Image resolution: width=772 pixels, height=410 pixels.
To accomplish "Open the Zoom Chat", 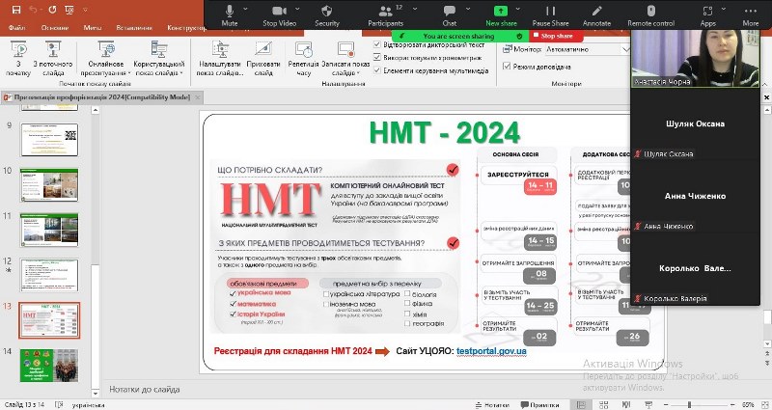I will pyautogui.click(x=449, y=15).
